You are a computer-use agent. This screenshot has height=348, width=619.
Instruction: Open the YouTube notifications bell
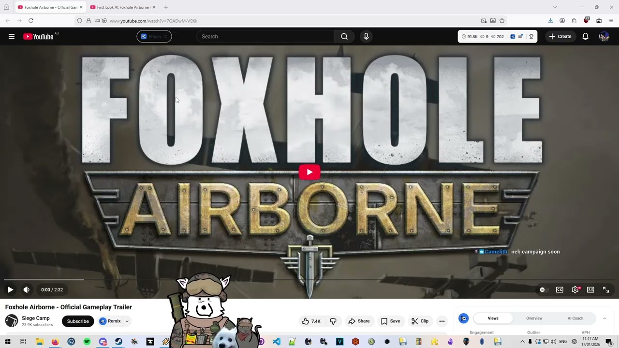point(585,36)
